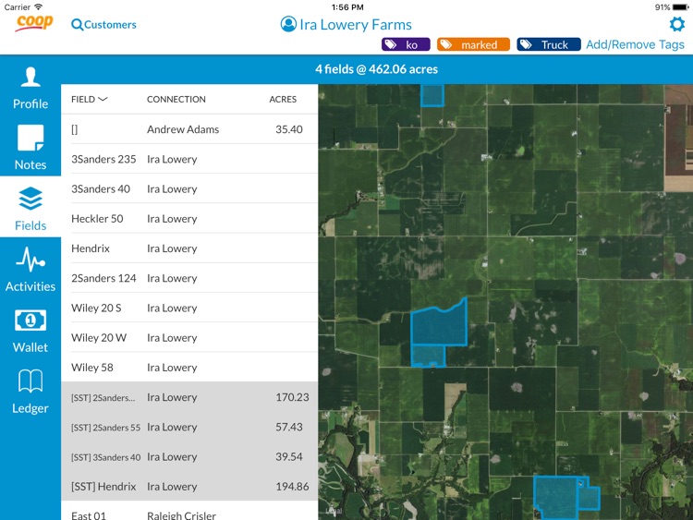
Task: Open the Notes sidebar section
Action: 30,148
